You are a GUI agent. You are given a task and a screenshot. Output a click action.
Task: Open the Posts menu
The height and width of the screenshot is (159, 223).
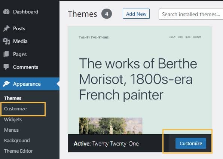click(x=19, y=28)
